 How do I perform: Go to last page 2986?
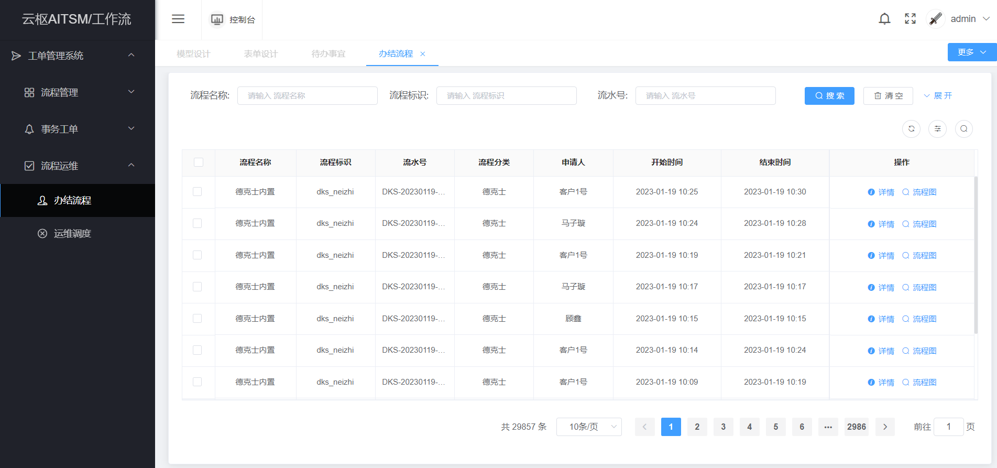click(856, 427)
